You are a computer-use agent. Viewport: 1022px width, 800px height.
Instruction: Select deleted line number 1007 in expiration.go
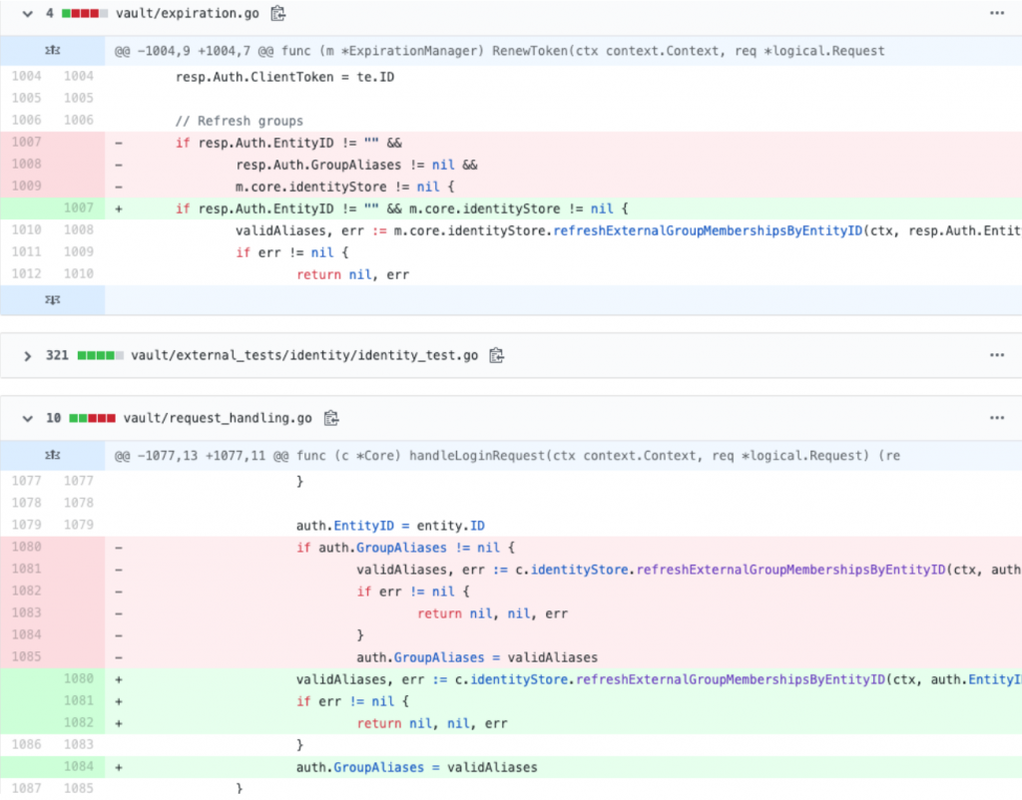click(x=27, y=143)
